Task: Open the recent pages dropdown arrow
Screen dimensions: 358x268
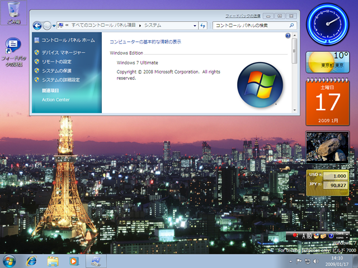Action: [x=54, y=25]
